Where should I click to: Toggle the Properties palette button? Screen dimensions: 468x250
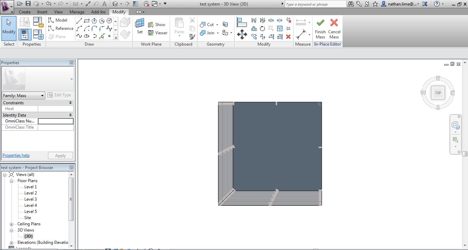click(25, 35)
